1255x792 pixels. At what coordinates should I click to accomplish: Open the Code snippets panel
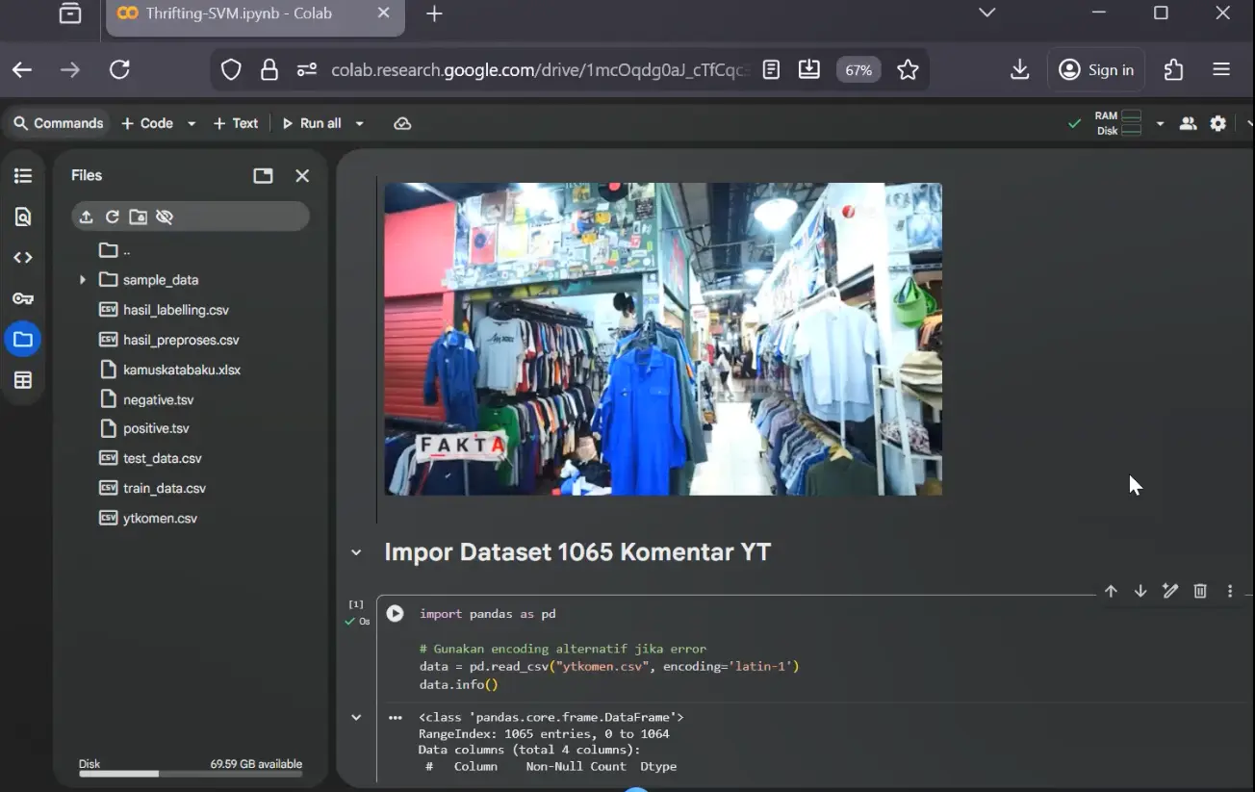23,257
